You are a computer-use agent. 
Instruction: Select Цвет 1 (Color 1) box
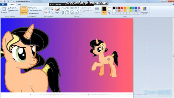click(104, 11)
